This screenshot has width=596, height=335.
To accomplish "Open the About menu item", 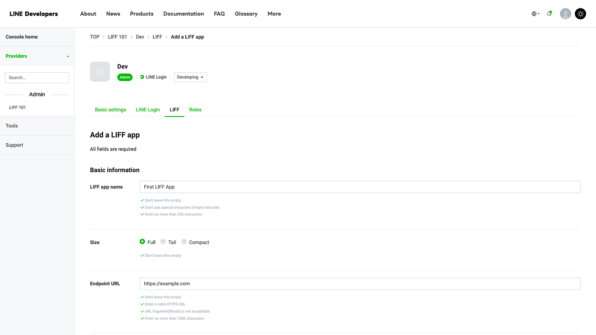I will click(x=88, y=14).
